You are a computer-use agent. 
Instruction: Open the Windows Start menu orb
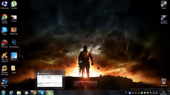3,93
